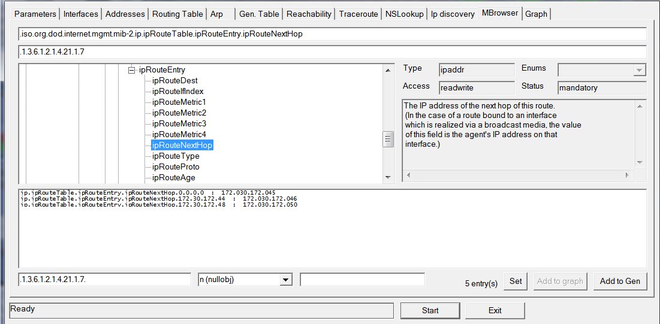Click the Start button

click(430, 310)
